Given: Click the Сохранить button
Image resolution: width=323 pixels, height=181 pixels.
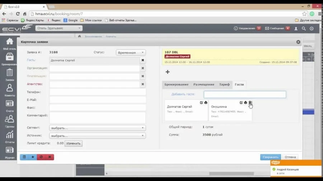Looking at the screenshot, I should 270,157.
